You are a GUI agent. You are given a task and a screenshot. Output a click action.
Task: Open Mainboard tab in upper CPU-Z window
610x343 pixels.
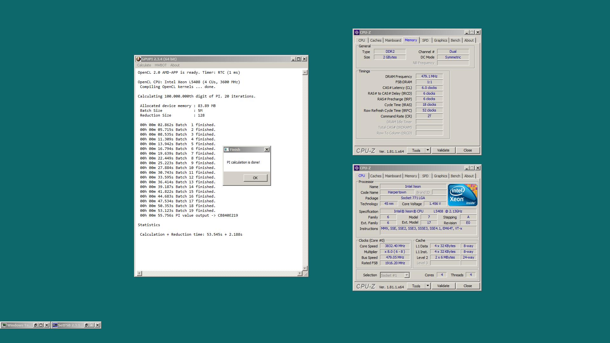pos(393,40)
